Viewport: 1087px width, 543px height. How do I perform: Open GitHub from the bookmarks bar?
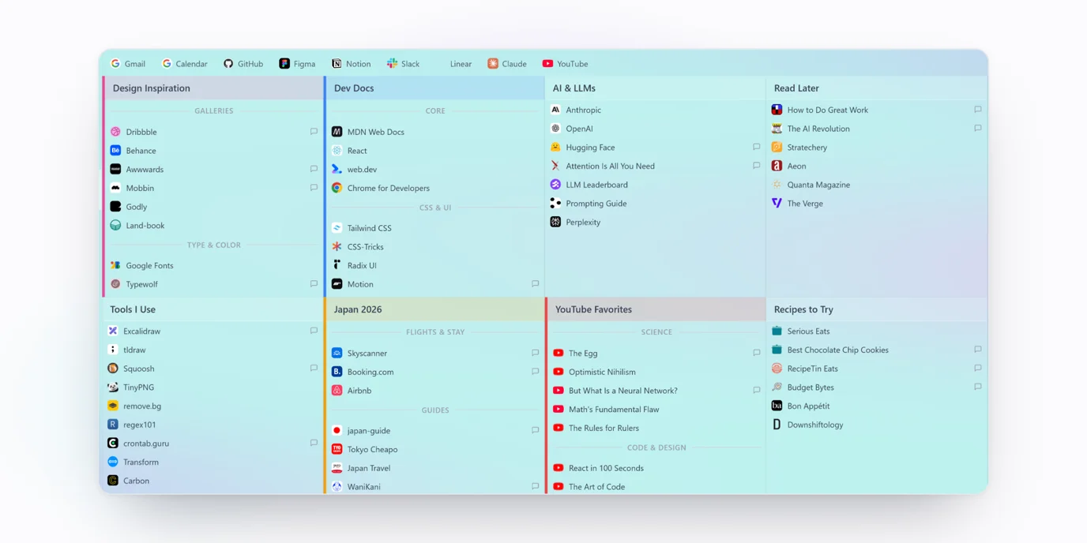(243, 64)
